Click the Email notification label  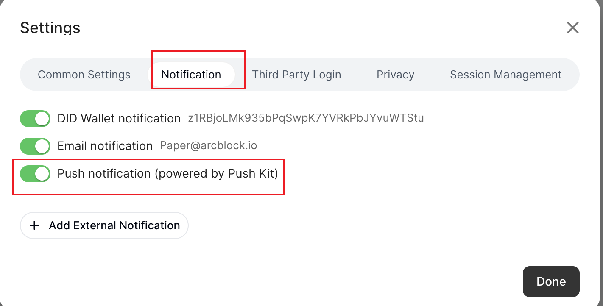(105, 146)
